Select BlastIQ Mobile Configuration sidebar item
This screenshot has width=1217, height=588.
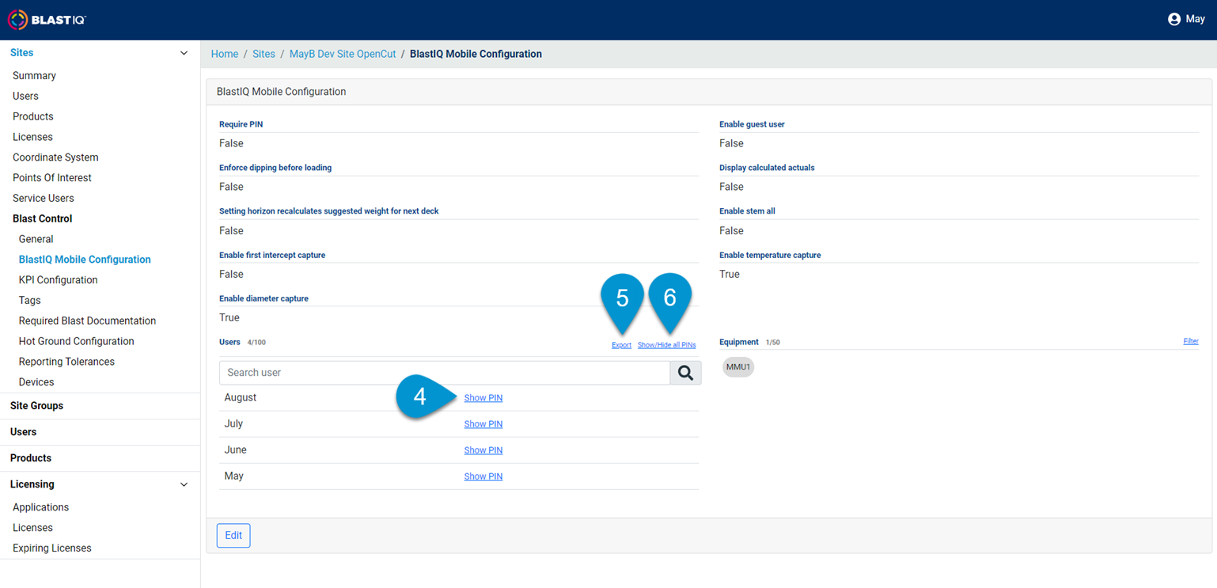click(85, 260)
